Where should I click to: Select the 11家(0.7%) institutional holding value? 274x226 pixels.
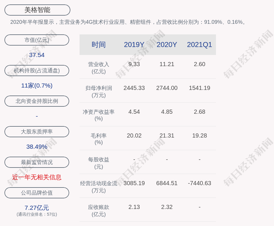pyautogui.click(x=37, y=86)
